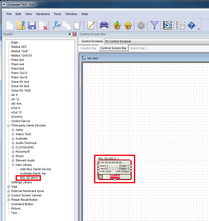Open the File menu
209x221 pixels.
click(x=9, y=14)
